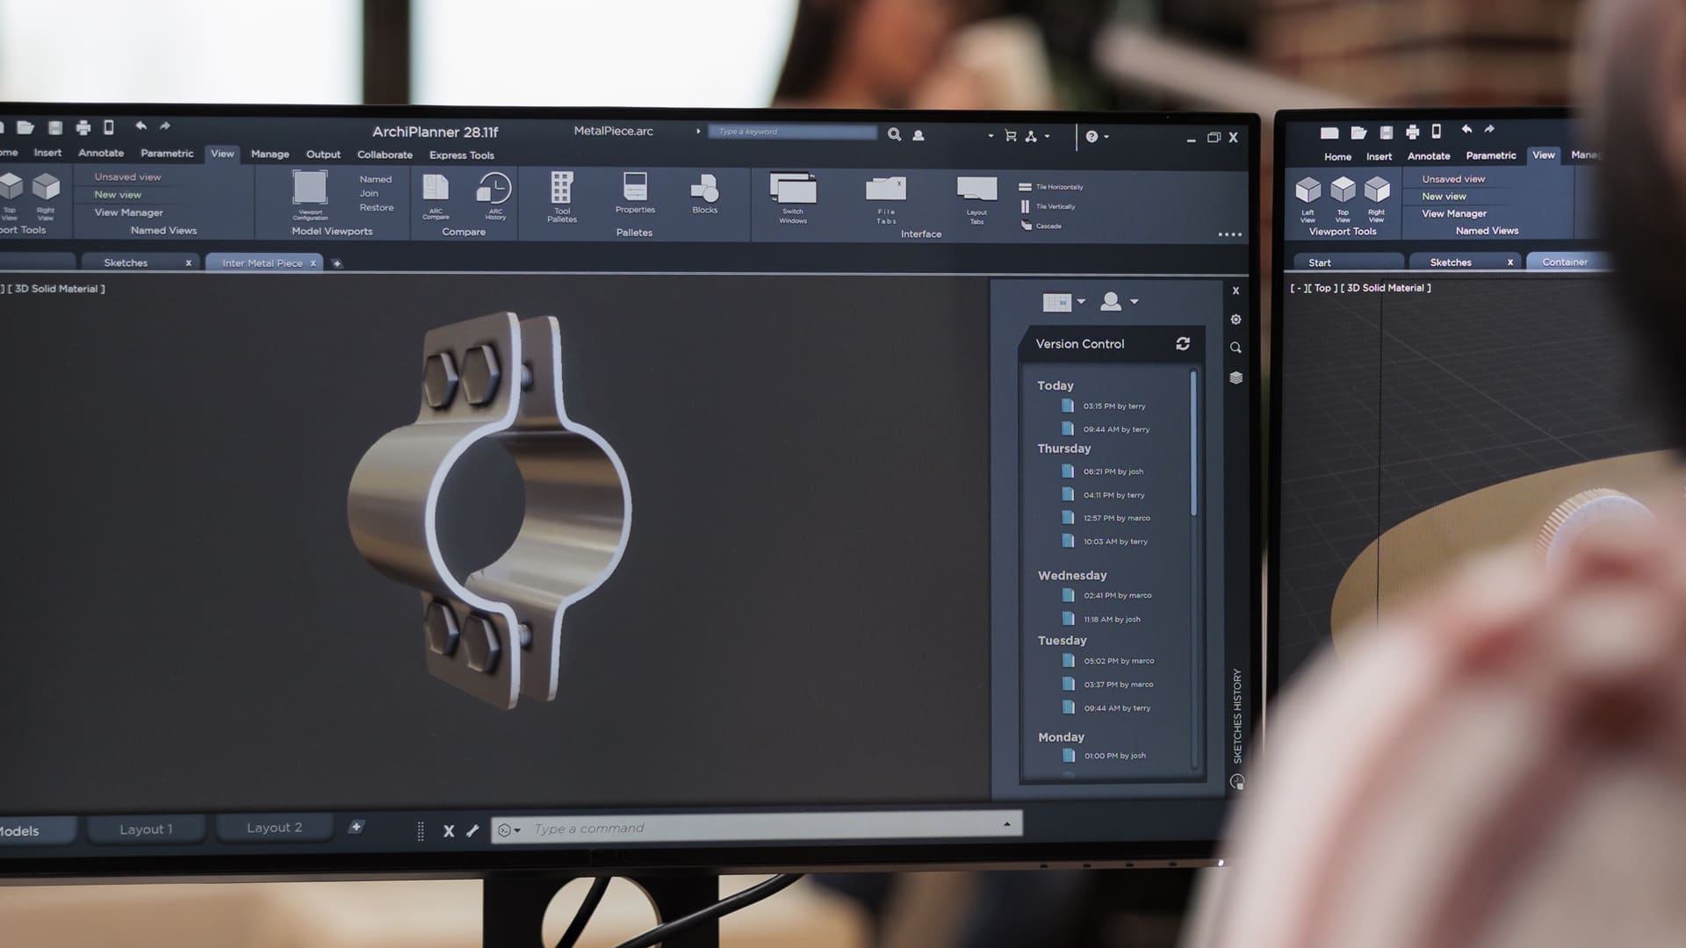
Task: Select Tile Horizontally option
Action: pyautogui.click(x=1051, y=187)
